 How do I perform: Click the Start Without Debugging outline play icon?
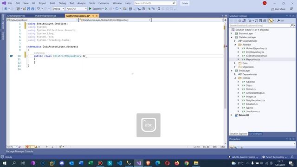click(x=106, y=9)
